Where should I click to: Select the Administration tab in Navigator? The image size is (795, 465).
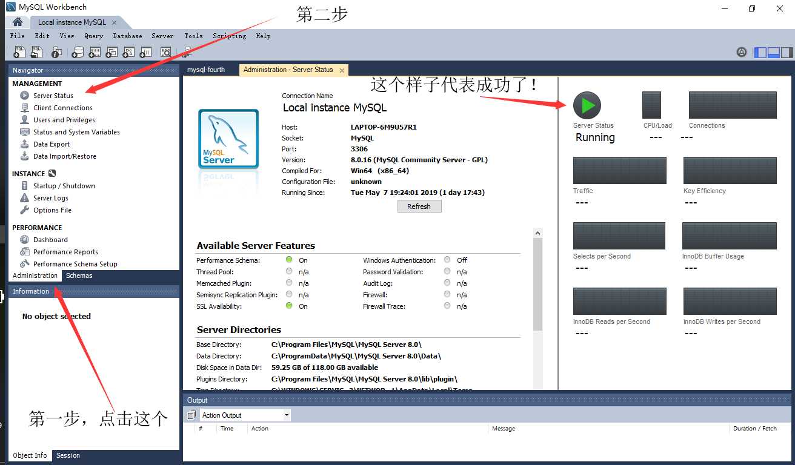(35, 275)
